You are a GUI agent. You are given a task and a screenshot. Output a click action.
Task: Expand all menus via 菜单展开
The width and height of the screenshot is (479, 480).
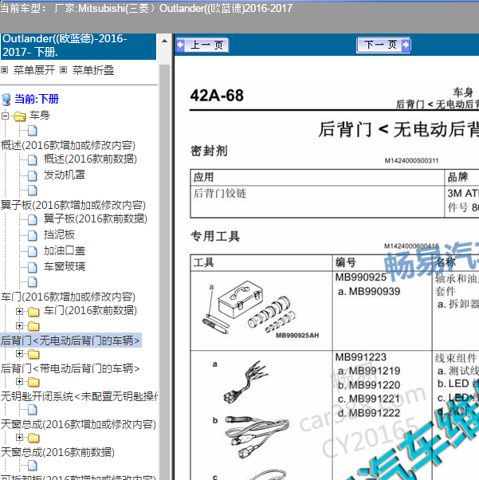tap(34, 70)
